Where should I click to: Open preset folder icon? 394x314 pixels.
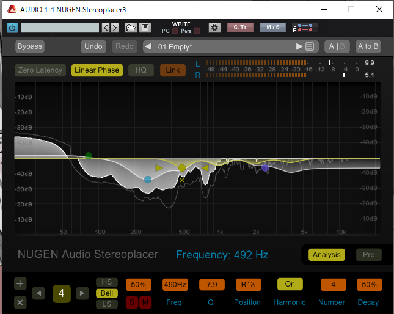point(131,27)
